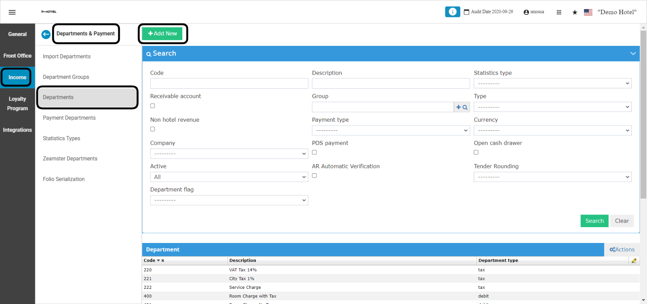Open Payment Departments menu item

69,118
